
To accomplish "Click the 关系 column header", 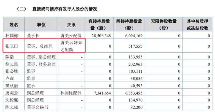I will pos(71,24).
